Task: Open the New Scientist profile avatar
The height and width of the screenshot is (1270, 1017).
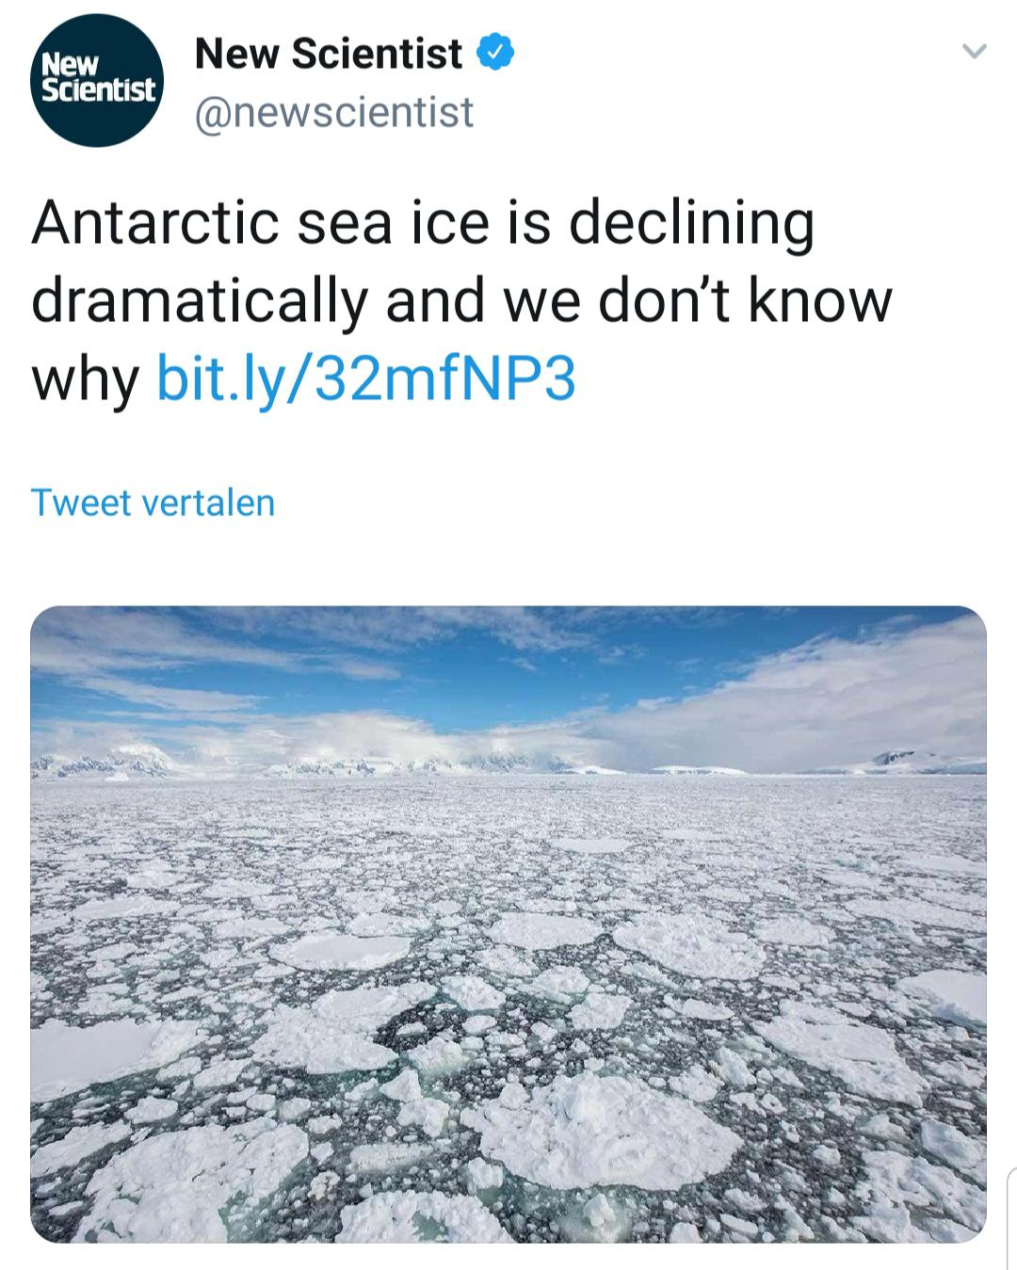Action: (x=97, y=81)
